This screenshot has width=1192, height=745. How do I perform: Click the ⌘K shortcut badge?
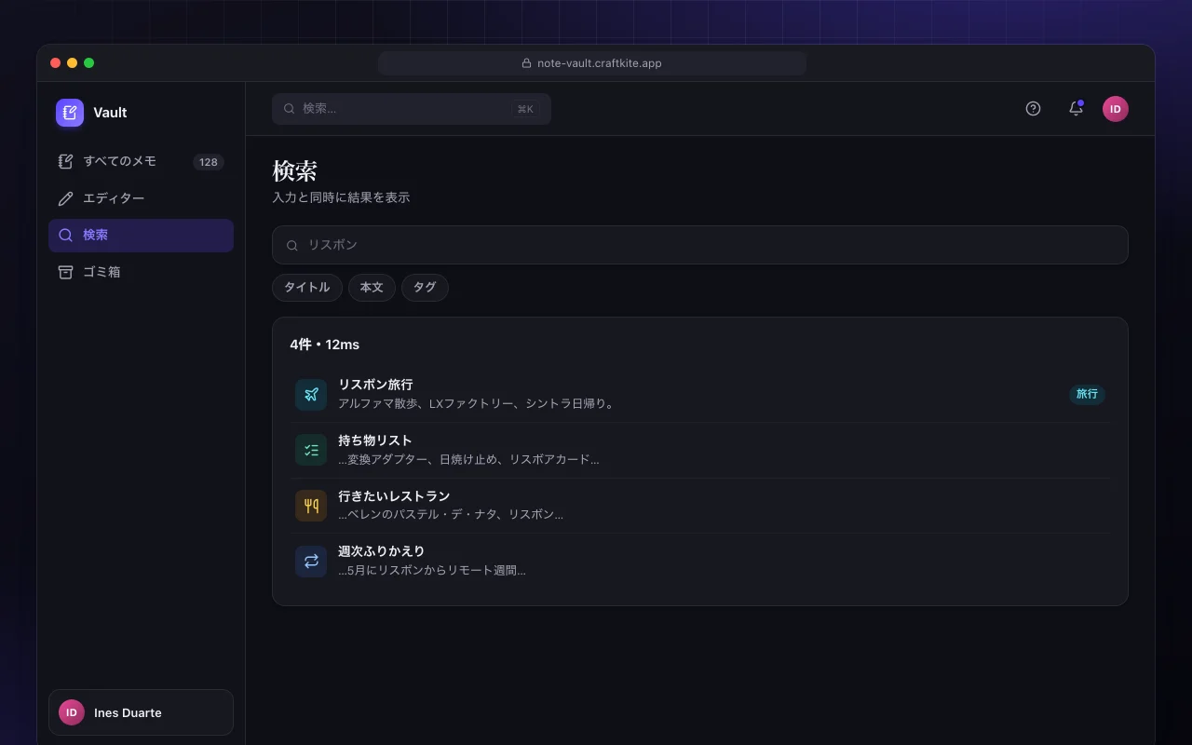pyautogui.click(x=525, y=109)
